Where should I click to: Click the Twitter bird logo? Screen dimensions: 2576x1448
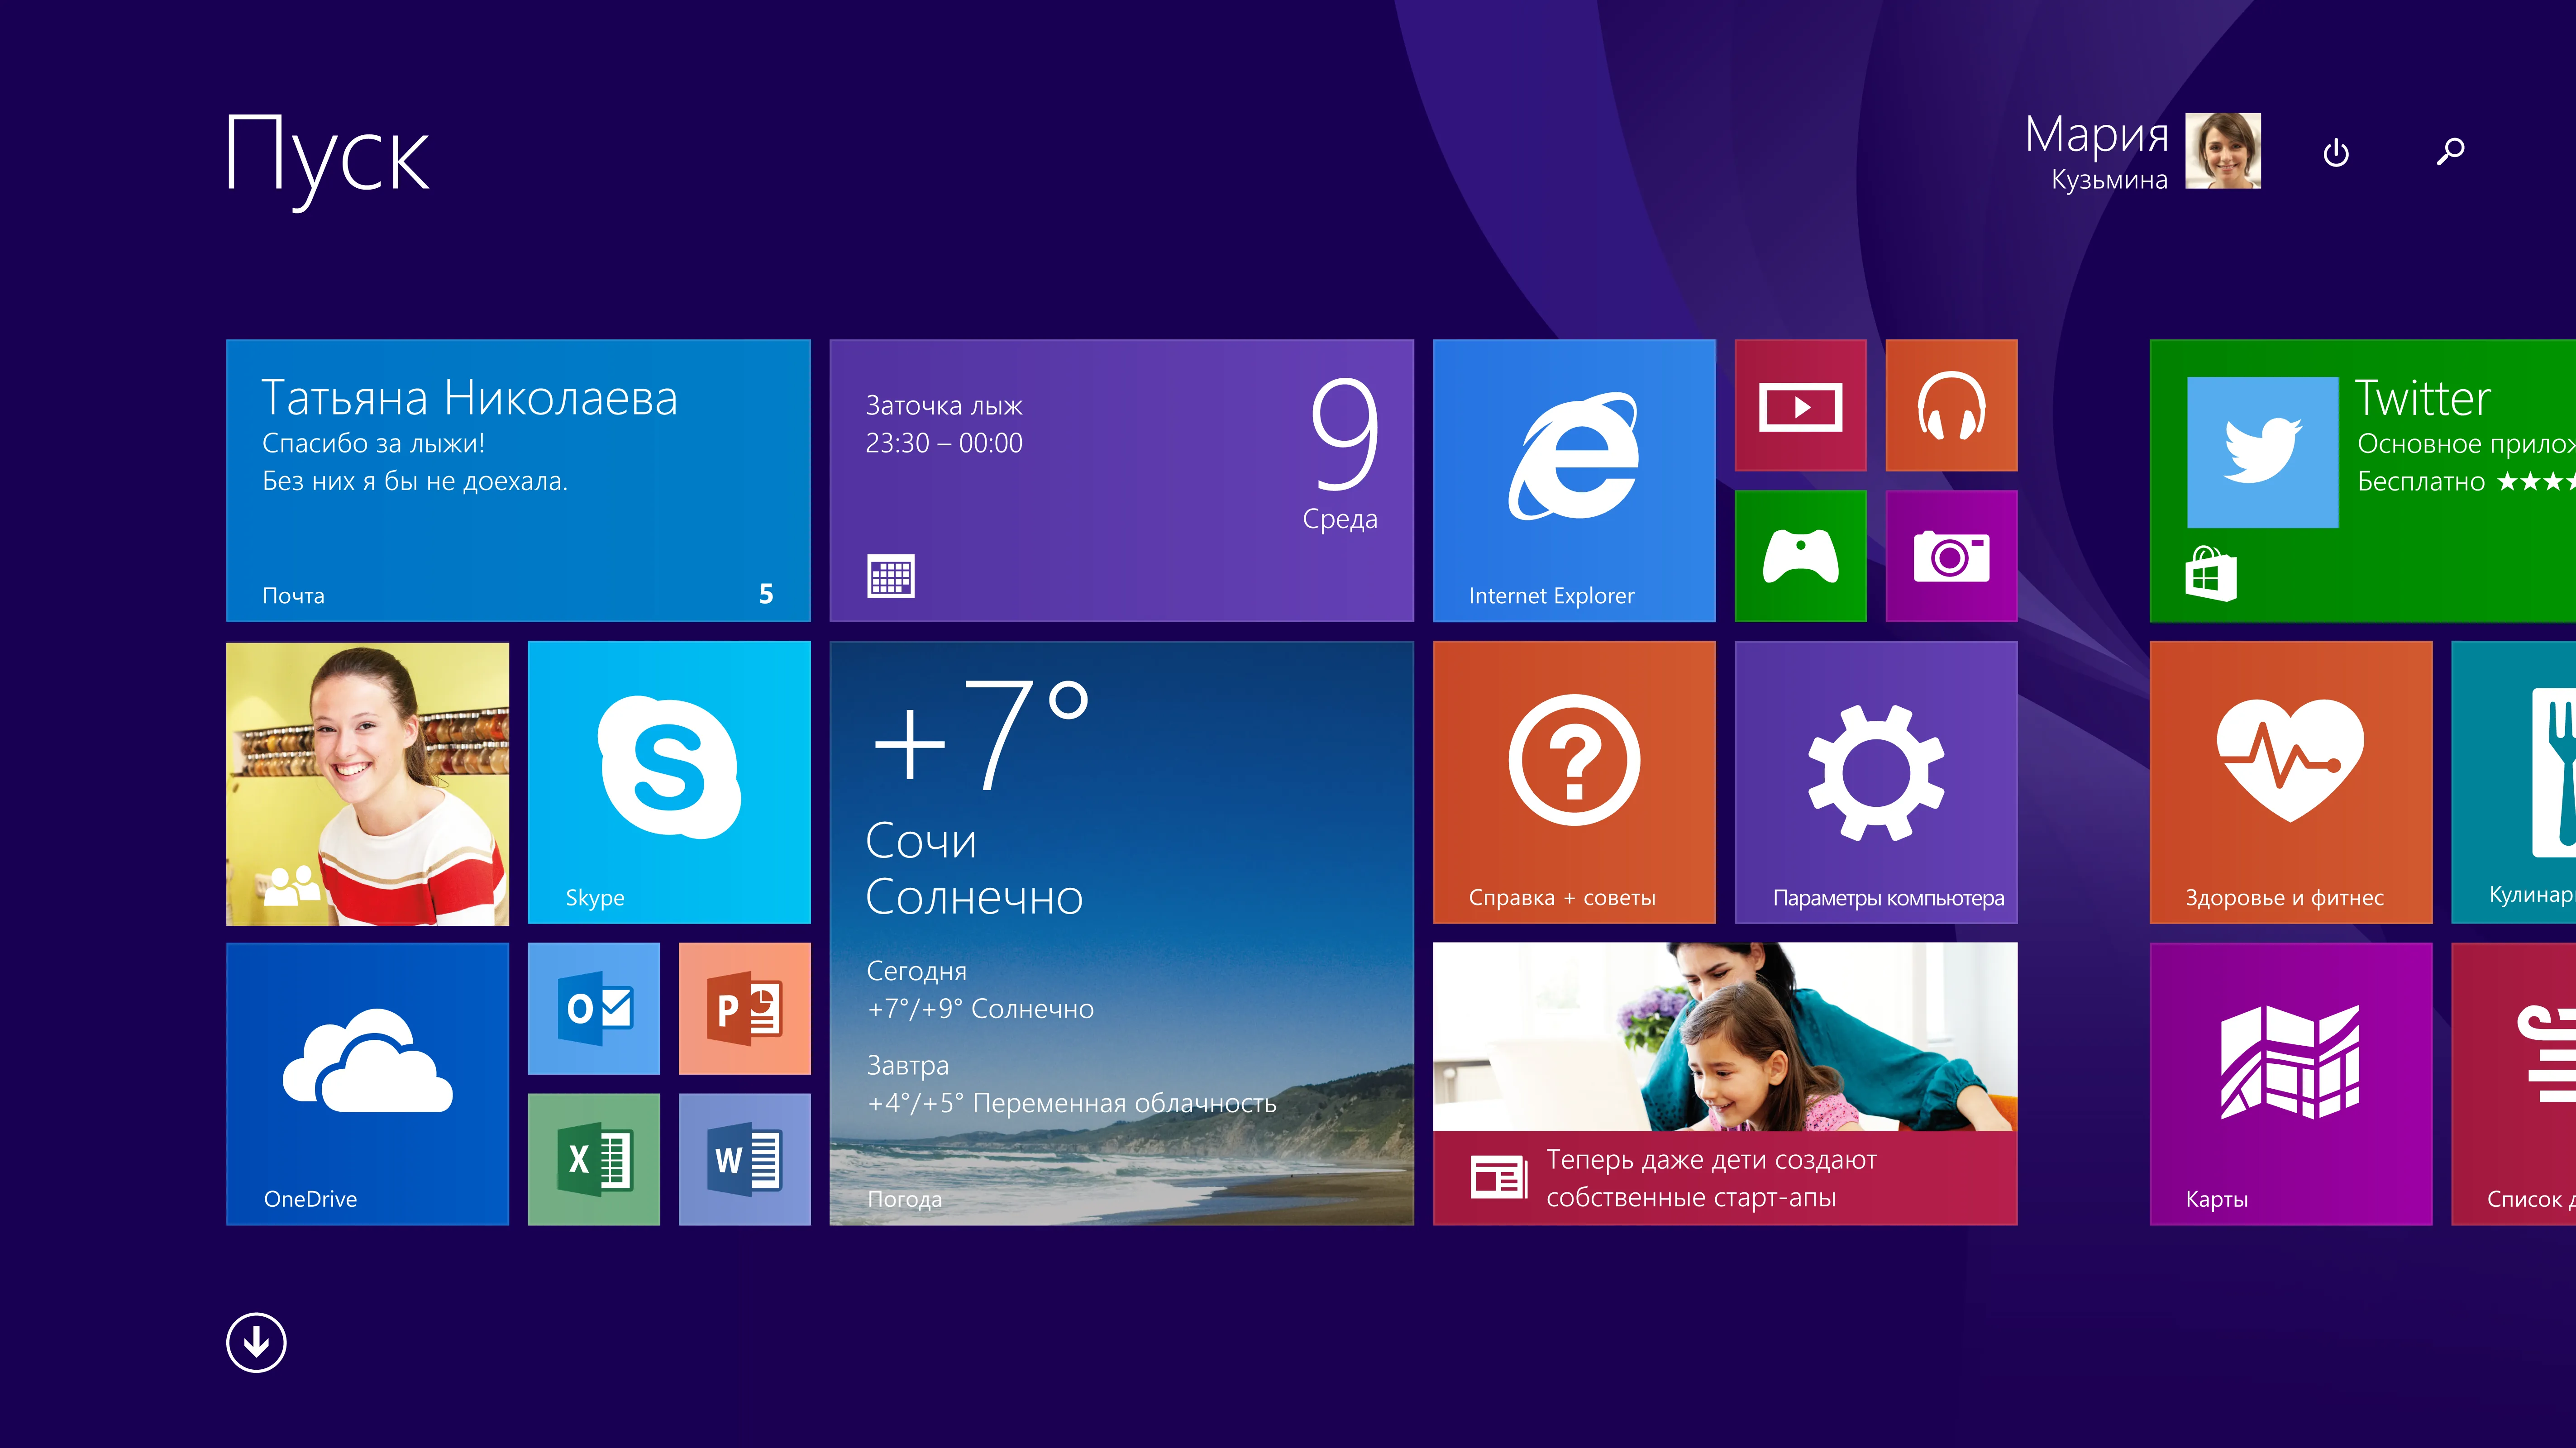click(x=2263, y=451)
